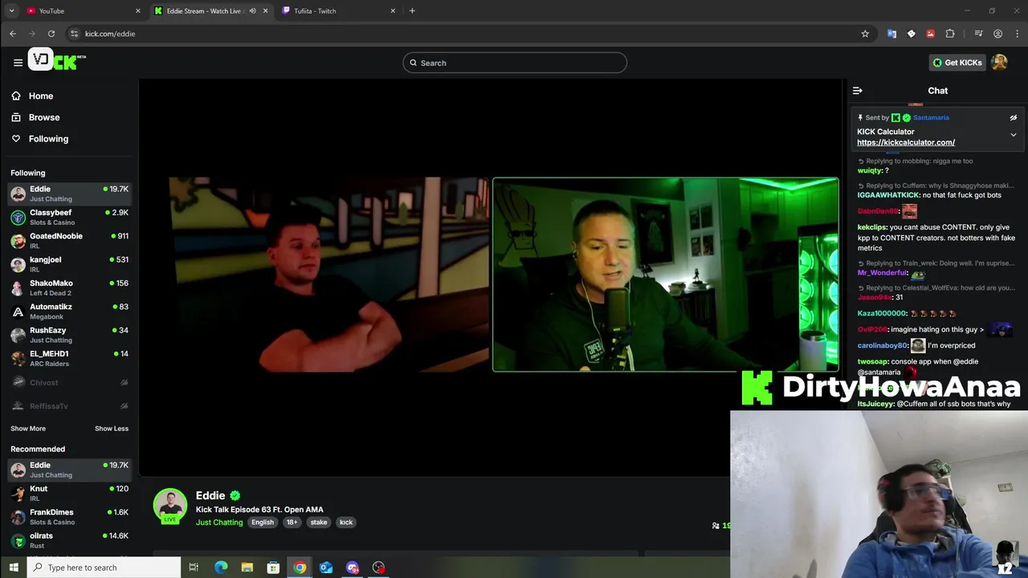Click the Santamaria username in the pinned message

[x=931, y=117]
